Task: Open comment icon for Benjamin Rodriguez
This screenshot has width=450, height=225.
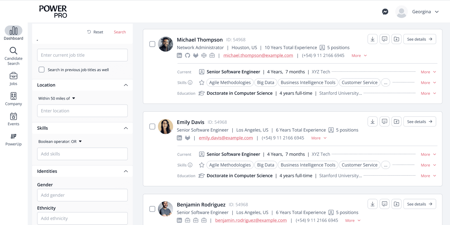Action: (x=384, y=204)
